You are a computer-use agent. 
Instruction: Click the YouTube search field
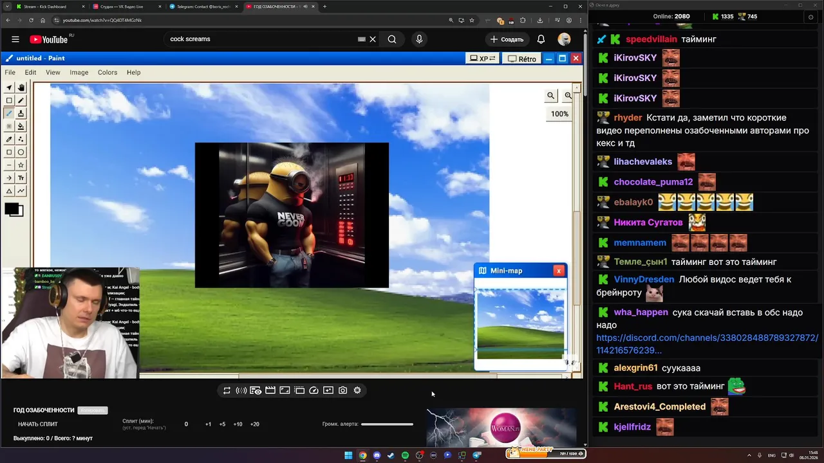261,39
